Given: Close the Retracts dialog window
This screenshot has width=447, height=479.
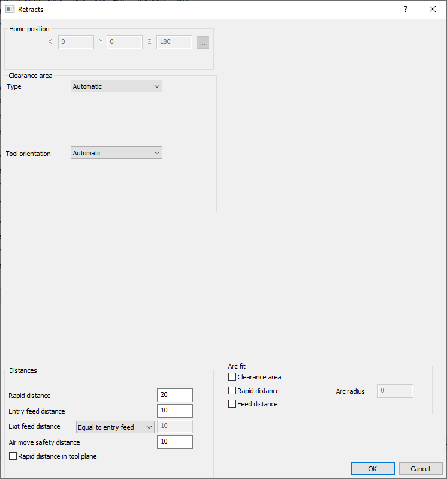Looking at the screenshot, I should [x=433, y=10].
